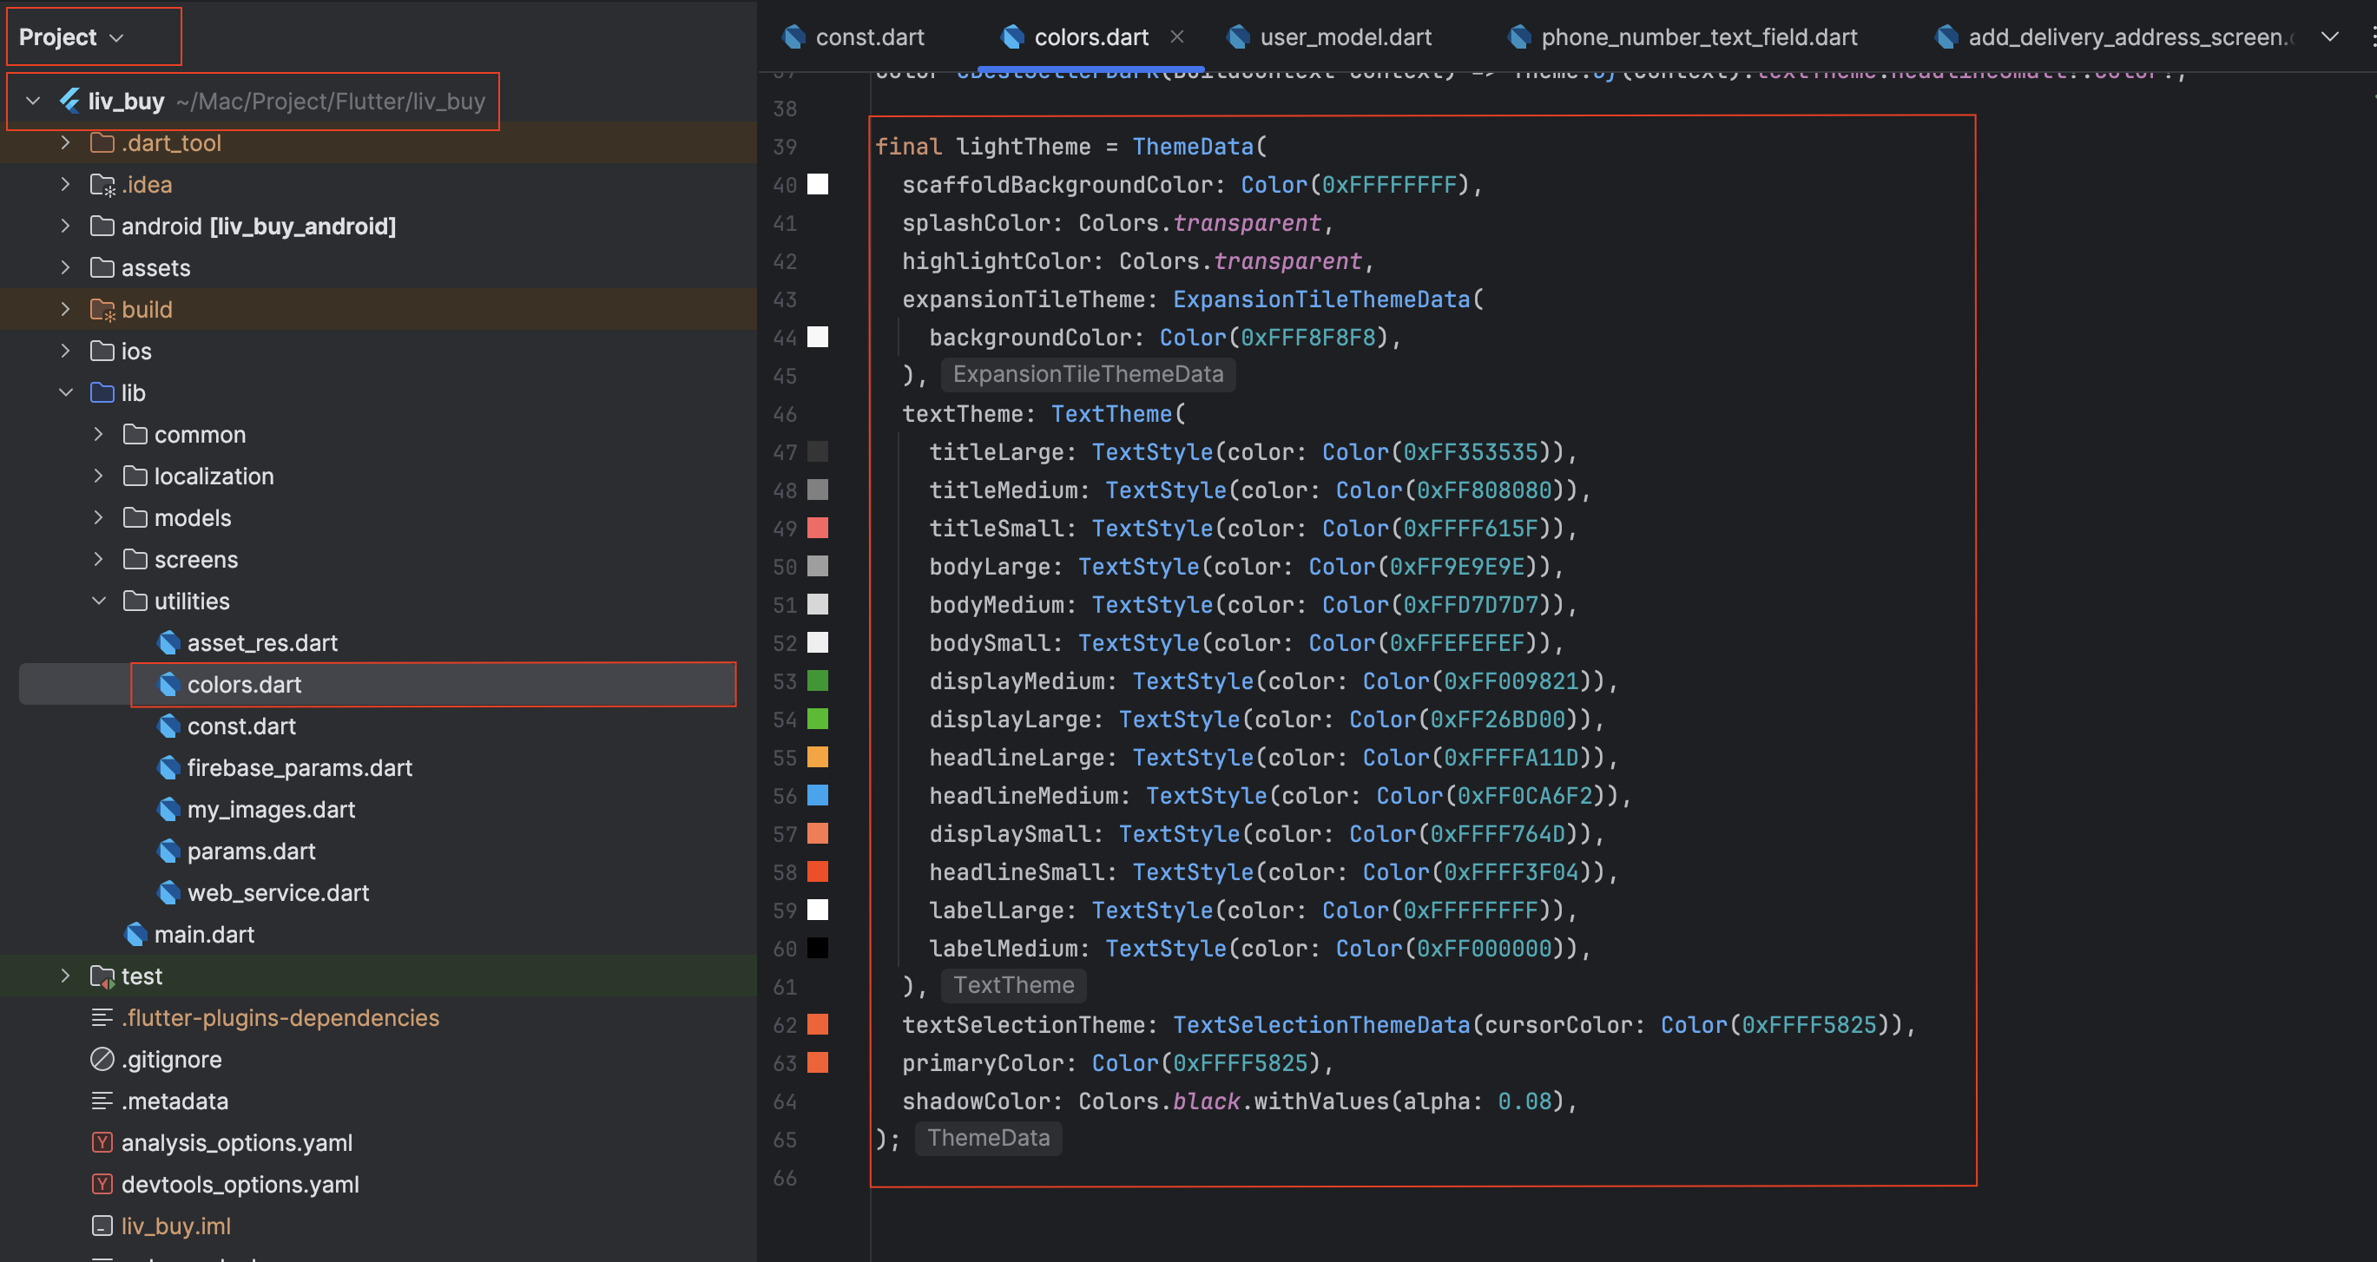The width and height of the screenshot is (2377, 1262).
Task: Click the Dart icon beside main.dart
Action: (135, 935)
